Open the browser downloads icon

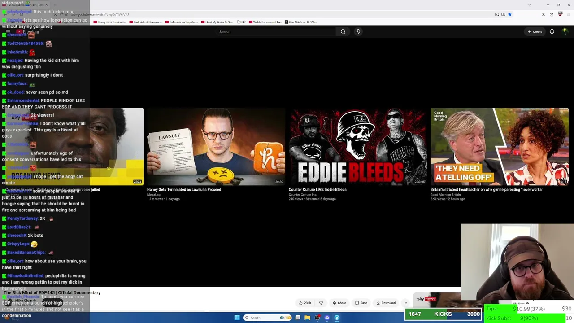point(543,14)
